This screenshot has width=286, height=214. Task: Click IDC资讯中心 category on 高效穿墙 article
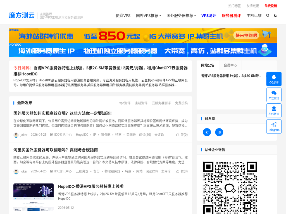tap(61, 135)
